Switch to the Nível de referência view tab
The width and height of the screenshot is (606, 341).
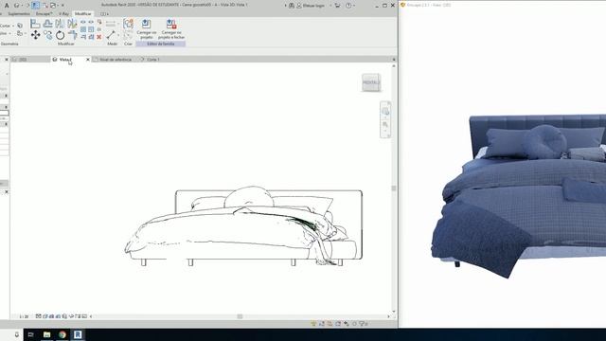tap(116, 60)
